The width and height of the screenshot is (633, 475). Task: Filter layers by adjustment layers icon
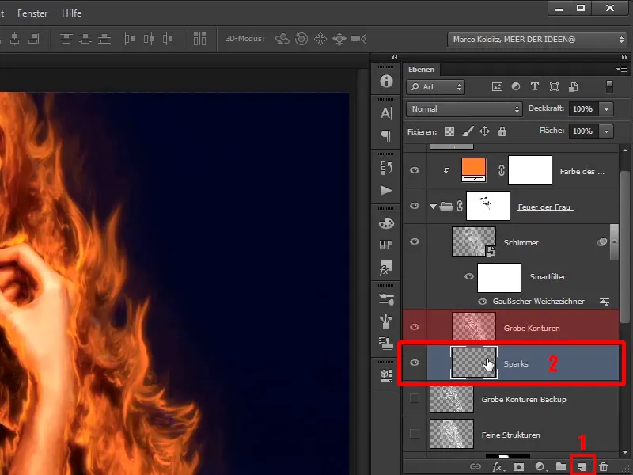pyautogui.click(x=516, y=86)
